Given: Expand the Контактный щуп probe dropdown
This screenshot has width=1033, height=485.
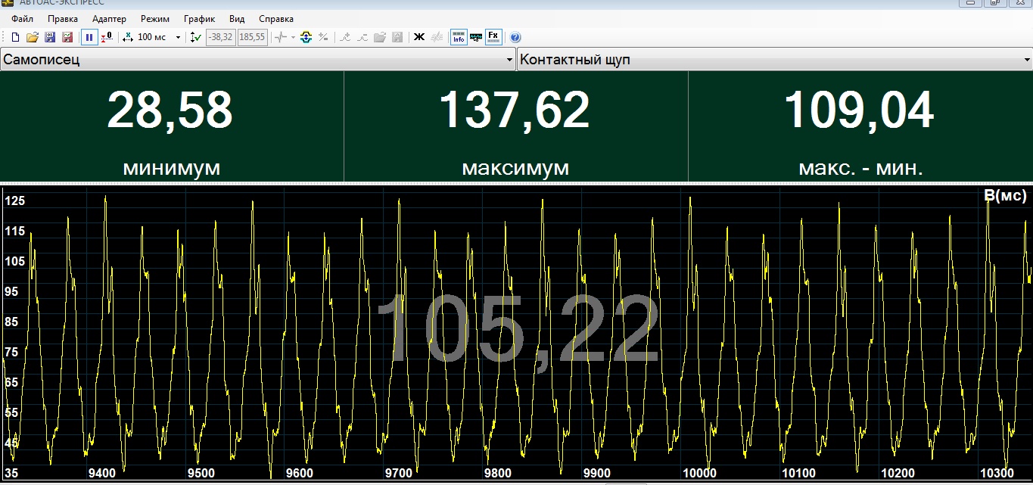Looking at the screenshot, I should 1026,60.
